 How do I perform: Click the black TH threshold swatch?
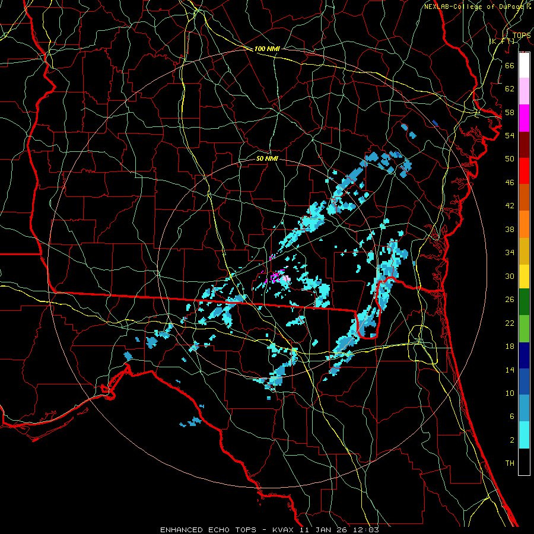click(x=524, y=462)
